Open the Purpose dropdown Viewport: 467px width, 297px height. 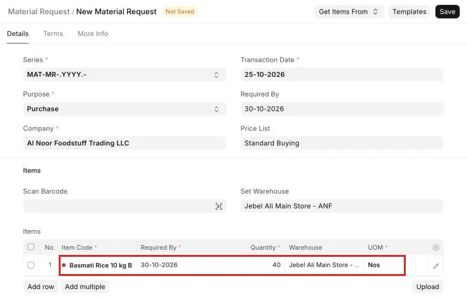click(124, 109)
